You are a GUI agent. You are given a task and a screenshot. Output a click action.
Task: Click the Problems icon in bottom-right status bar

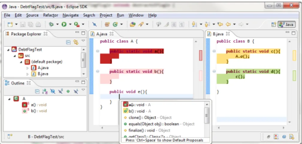(x=277, y=137)
